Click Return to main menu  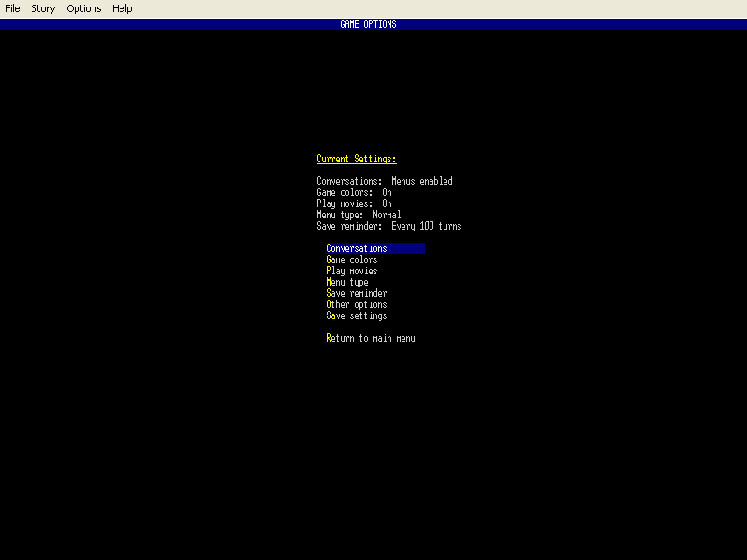371,338
